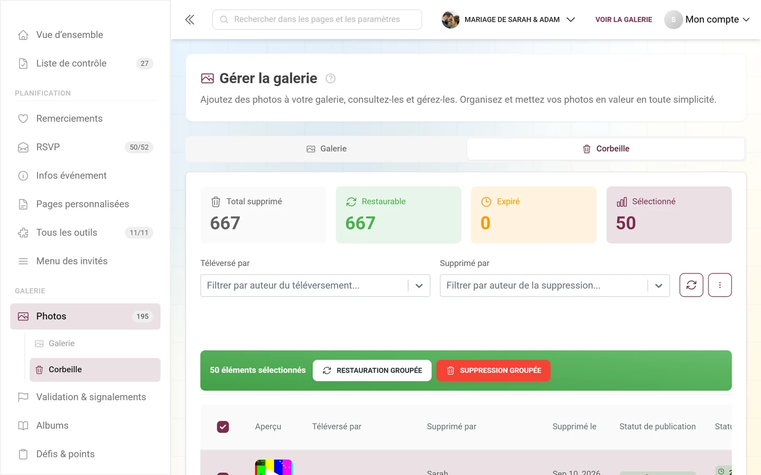Click the Restauration groupée button
The image size is (761, 475).
[372, 370]
